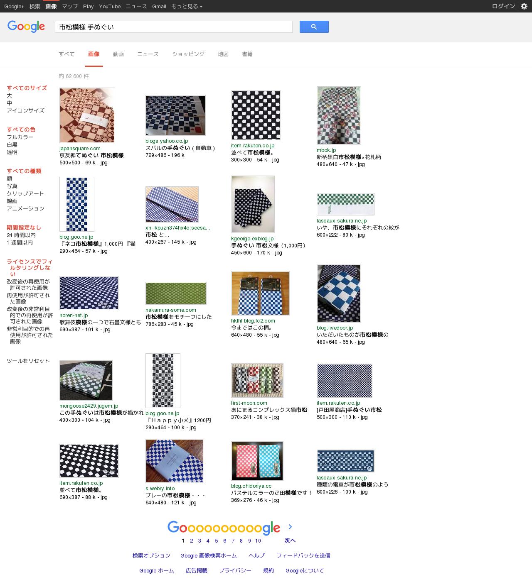
Task: Open kgeorge.exblog.jp folded tenugui thumbnail
Action: click(x=253, y=204)
